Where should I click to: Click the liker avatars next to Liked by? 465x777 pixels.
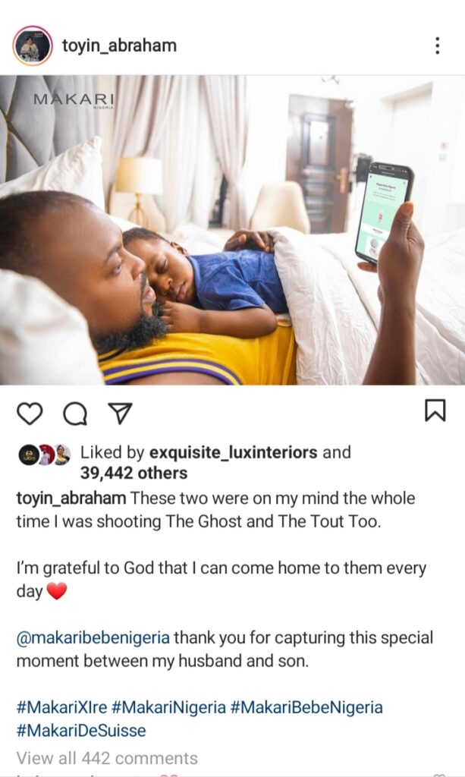(x=45, y=455)
